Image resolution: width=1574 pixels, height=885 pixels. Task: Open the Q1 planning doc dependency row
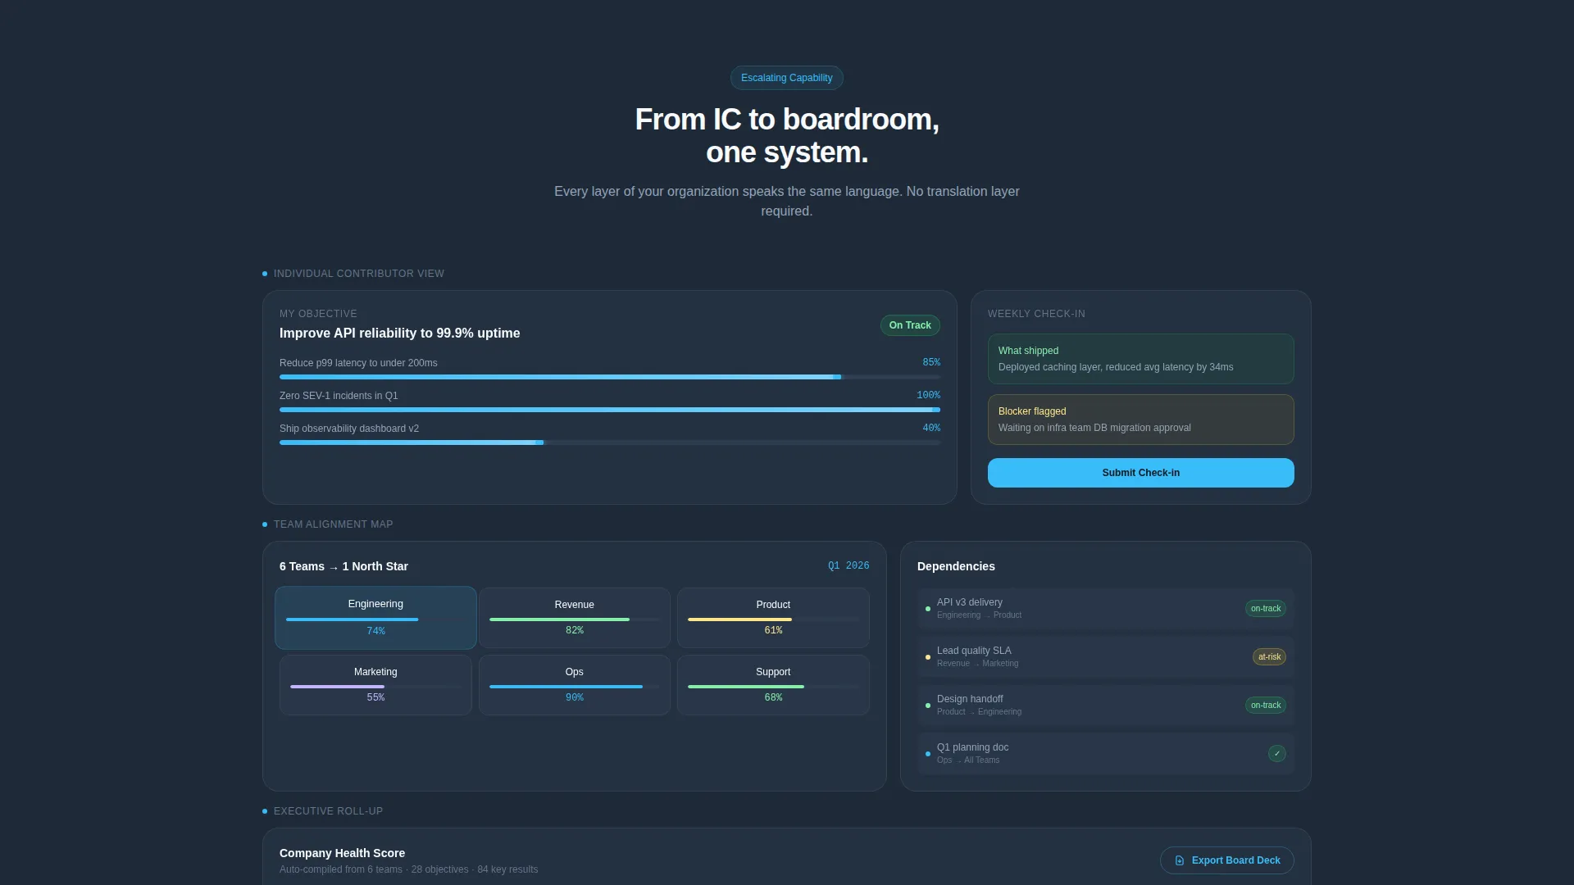click(1106, 754)
